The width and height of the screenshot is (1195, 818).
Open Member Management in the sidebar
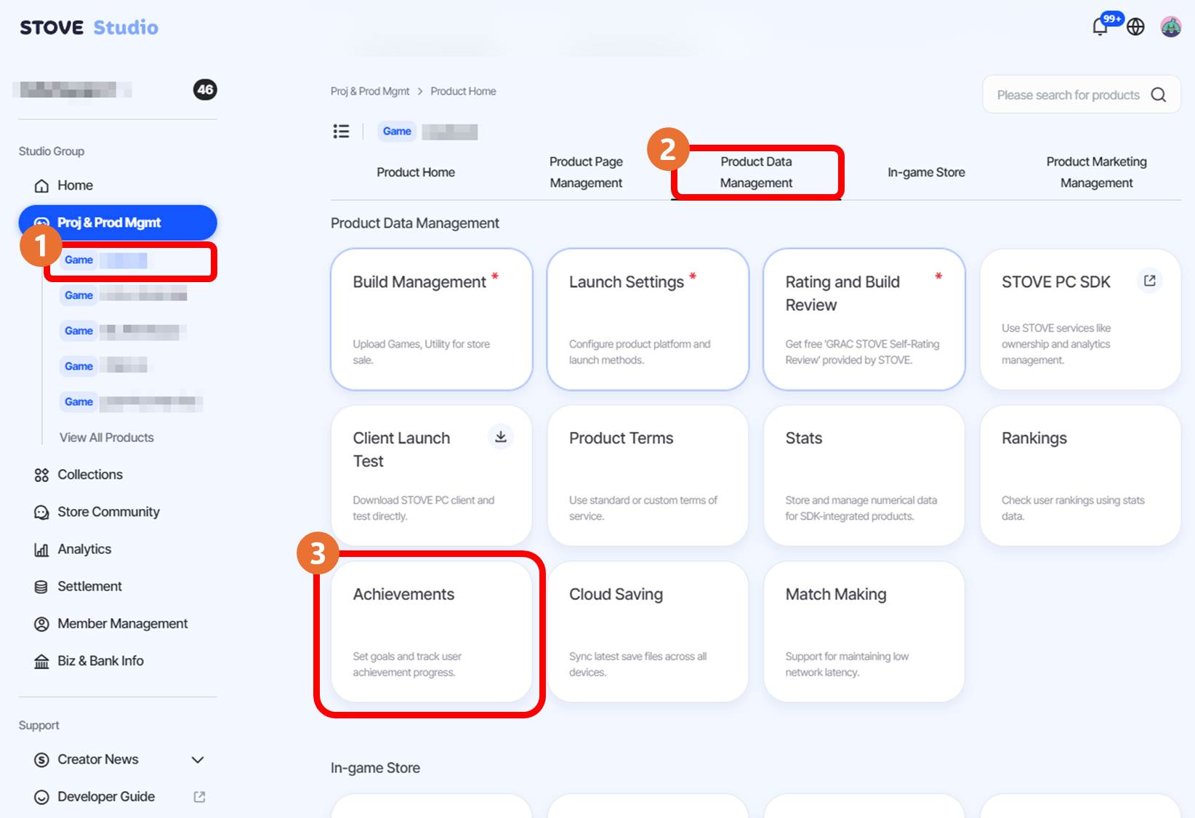click(118, 624)
